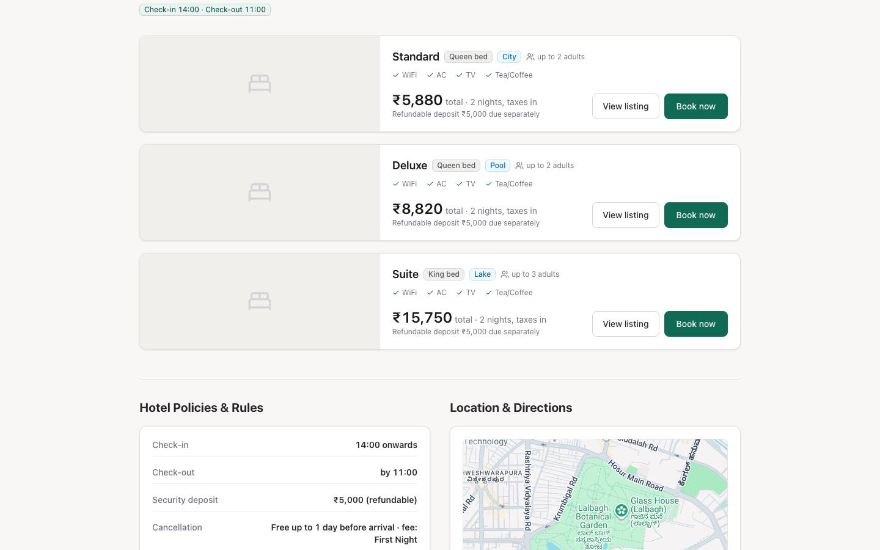Click the Tea/Coffee checkmark icon in Standard room
The height and width of the screenshot is (550, 880).
[x=489, y=75]
